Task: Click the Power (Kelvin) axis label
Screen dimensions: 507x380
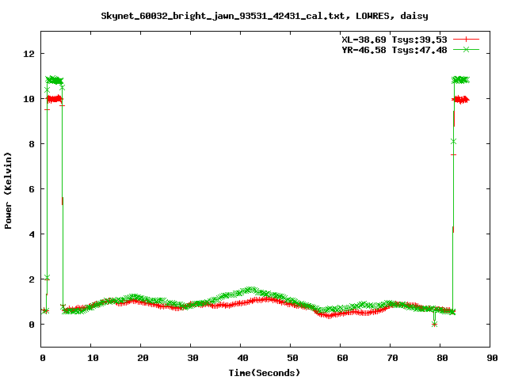Action: point(8,191)
